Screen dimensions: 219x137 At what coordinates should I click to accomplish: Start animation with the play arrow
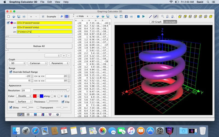click(143, 16)
